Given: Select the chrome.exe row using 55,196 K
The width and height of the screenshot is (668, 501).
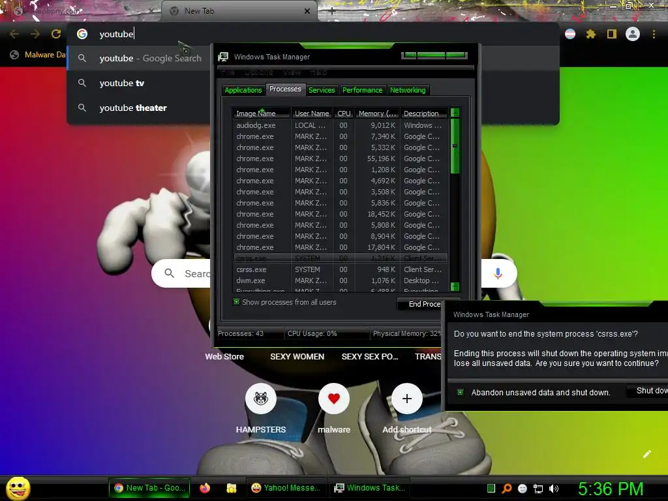Looking at the screenshot, I should [x=340, y=159].
